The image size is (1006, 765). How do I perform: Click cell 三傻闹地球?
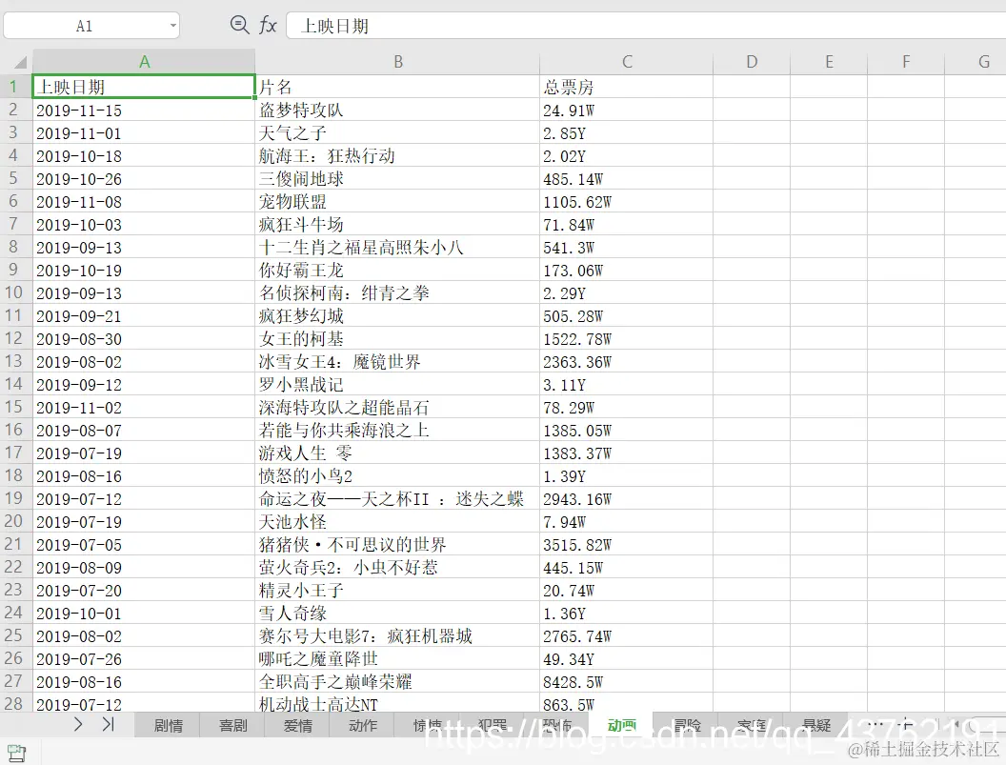tap(398, 178)
